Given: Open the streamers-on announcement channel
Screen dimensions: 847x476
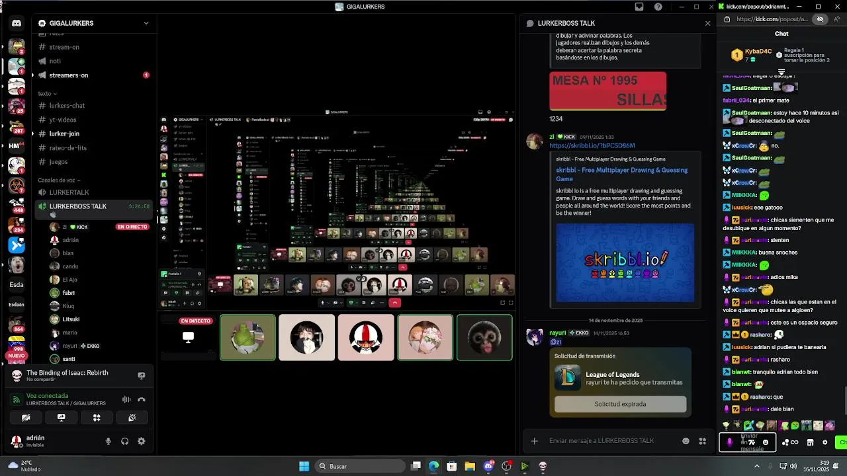Looking at the screenshot, I should 69,75.
